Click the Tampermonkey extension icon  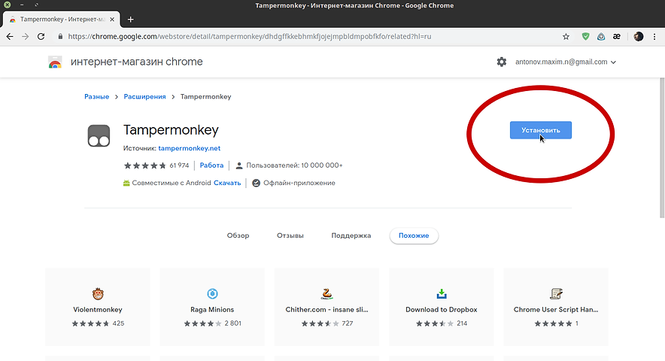99,135
